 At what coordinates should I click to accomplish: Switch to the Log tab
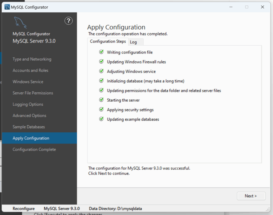[136, 42]
